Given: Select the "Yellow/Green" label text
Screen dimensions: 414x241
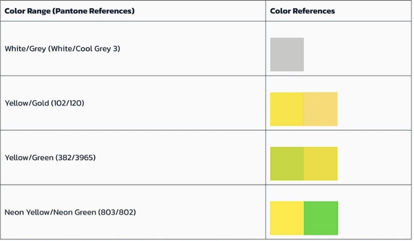Looking at the screenshot, I should (28, 158).
